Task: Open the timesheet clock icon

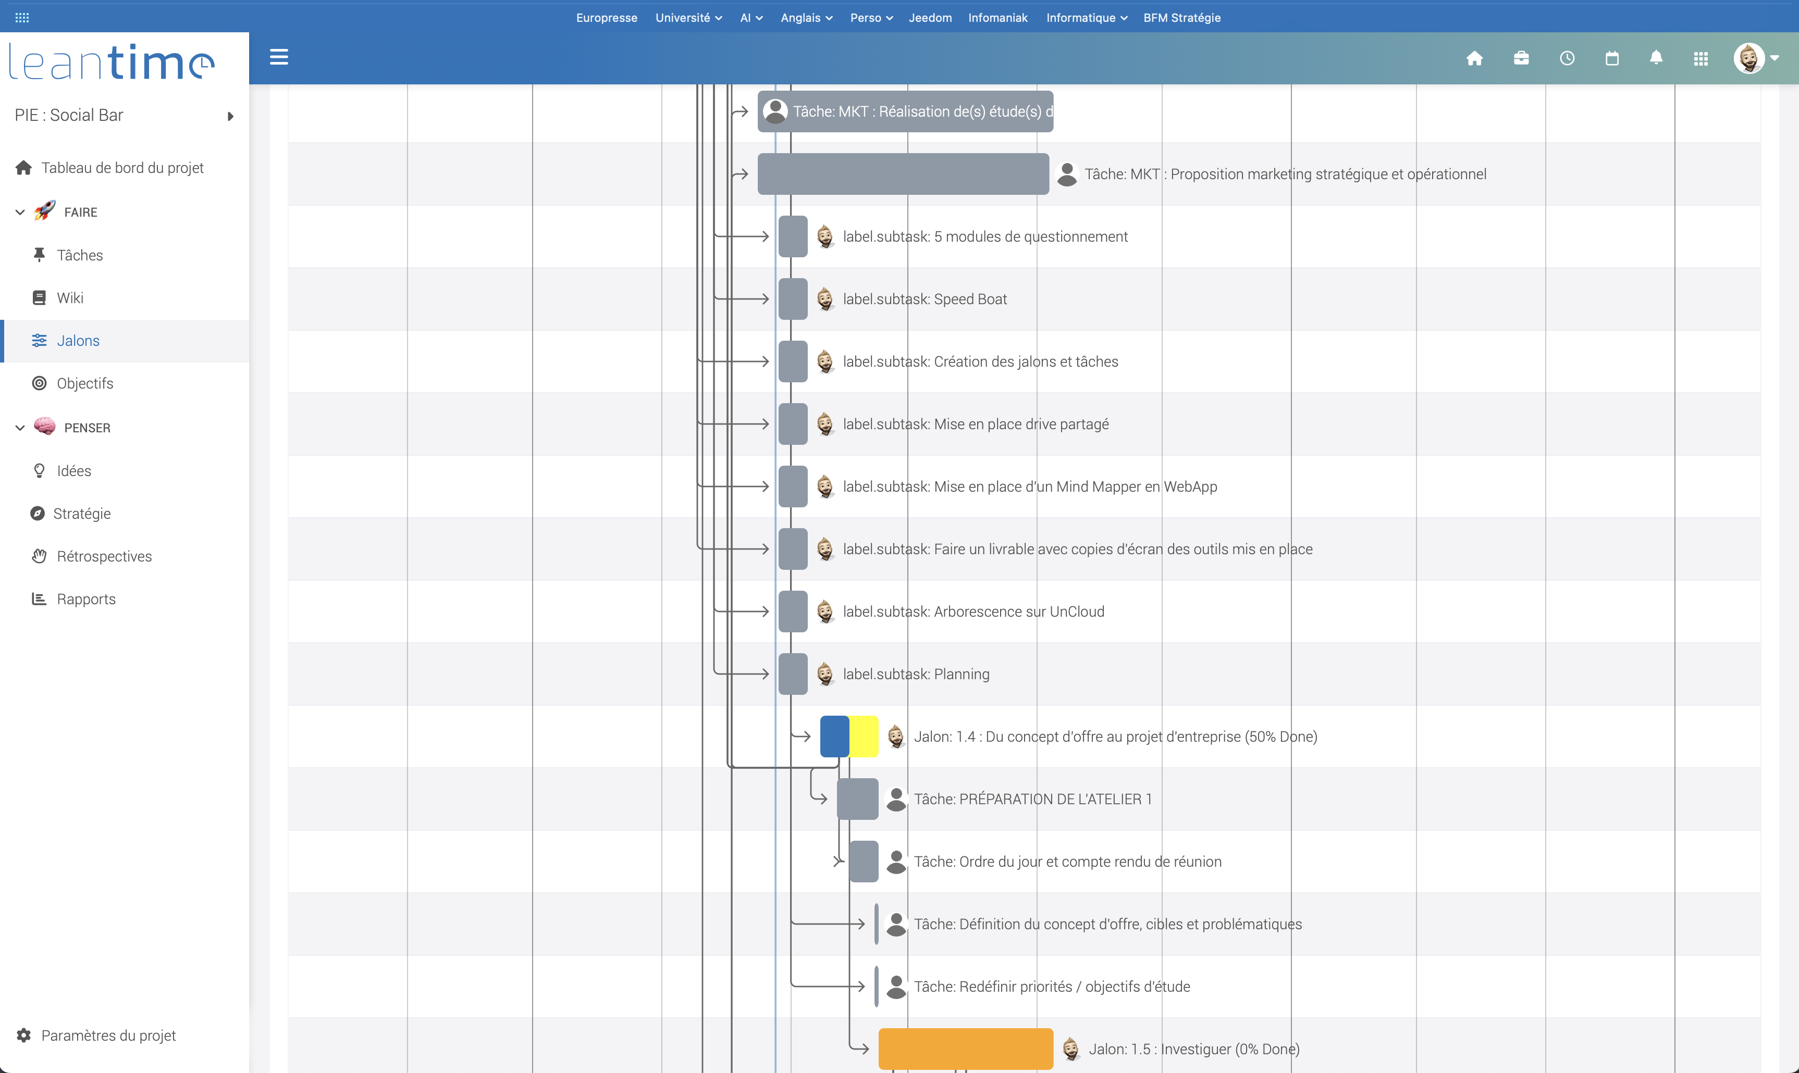Action: pyautogui.click(x=1567, y=58)
